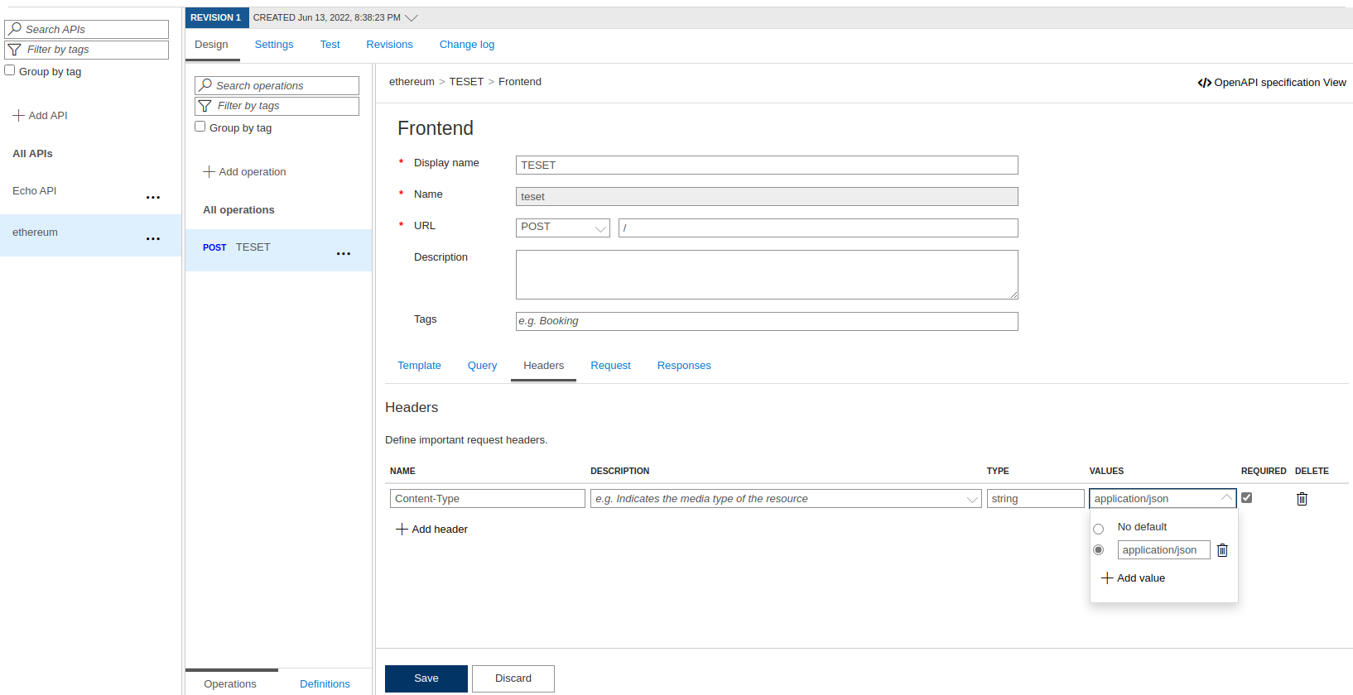Open the Revisions tab
Screen dimensions: 1353x695
389,45
